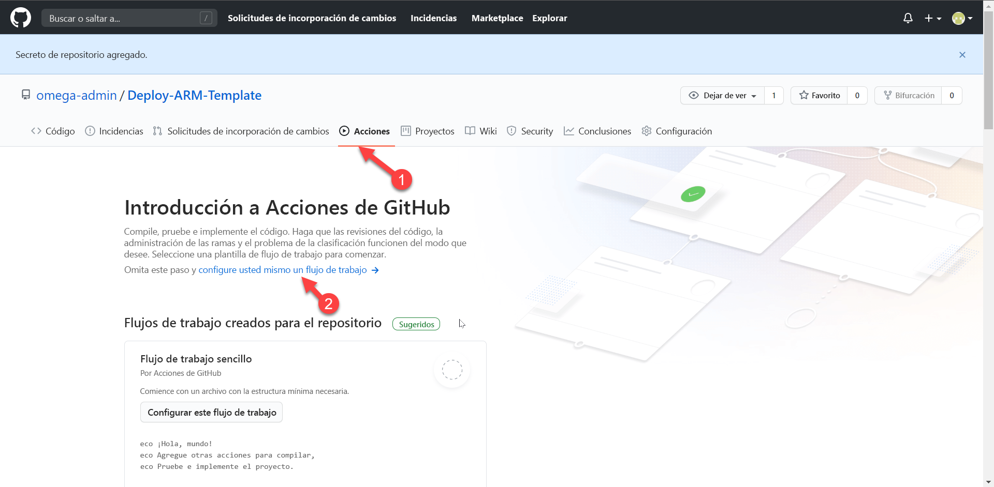The image size is (994, 487).
Task: Click the 'Introducción a Acciones de GitHub' heading
Action: 287,207
